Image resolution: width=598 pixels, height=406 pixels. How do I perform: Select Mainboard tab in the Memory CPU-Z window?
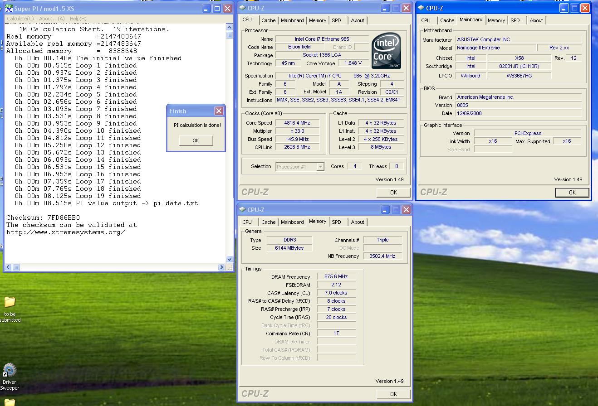[x=292, y=222]
